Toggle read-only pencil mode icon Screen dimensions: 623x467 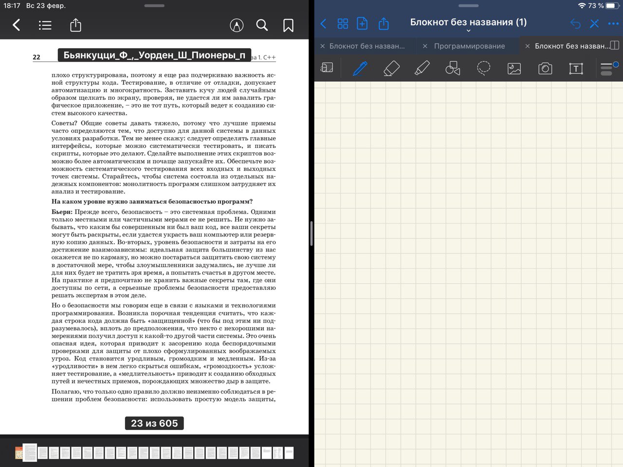point(594,23)
